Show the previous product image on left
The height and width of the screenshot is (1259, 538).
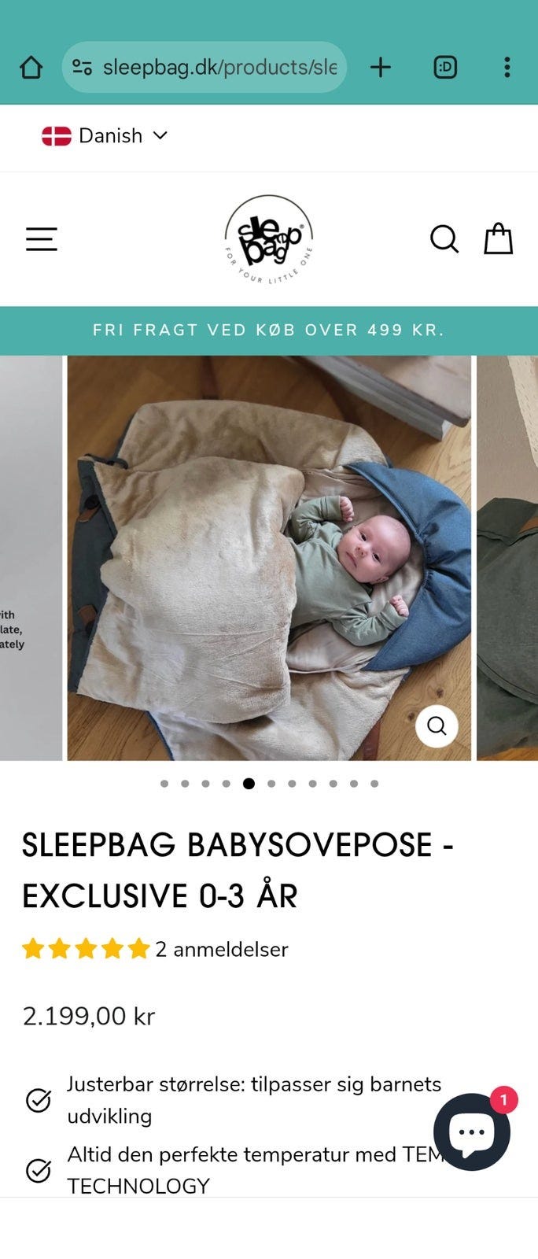click(x=31, y=558)
